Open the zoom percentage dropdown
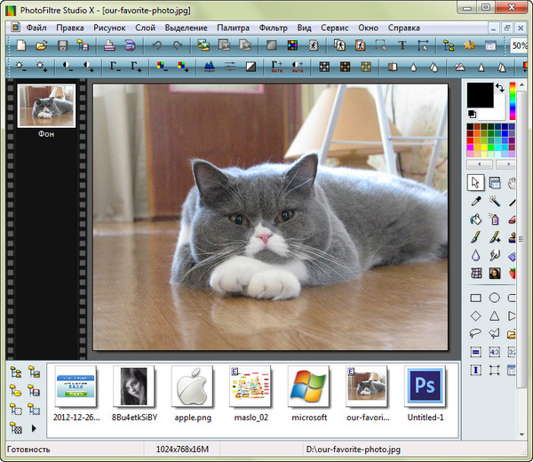 pyautogui.click(x=520, y=44)
